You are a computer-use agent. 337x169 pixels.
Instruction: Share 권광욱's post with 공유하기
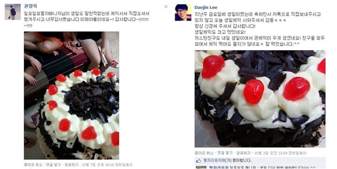71,165
